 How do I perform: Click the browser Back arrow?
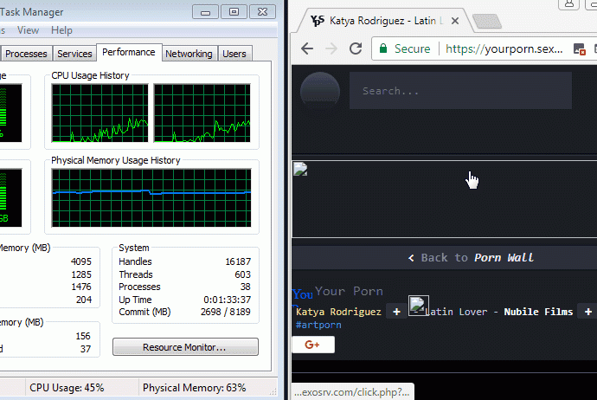tap(307, 48)
